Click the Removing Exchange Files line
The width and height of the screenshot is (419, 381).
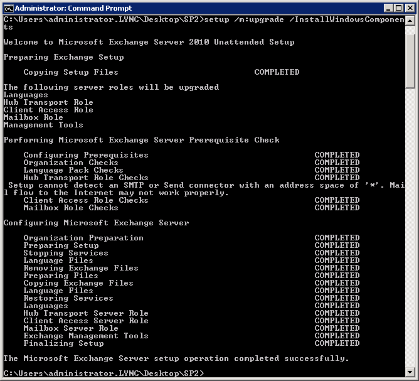pos(81,268)
